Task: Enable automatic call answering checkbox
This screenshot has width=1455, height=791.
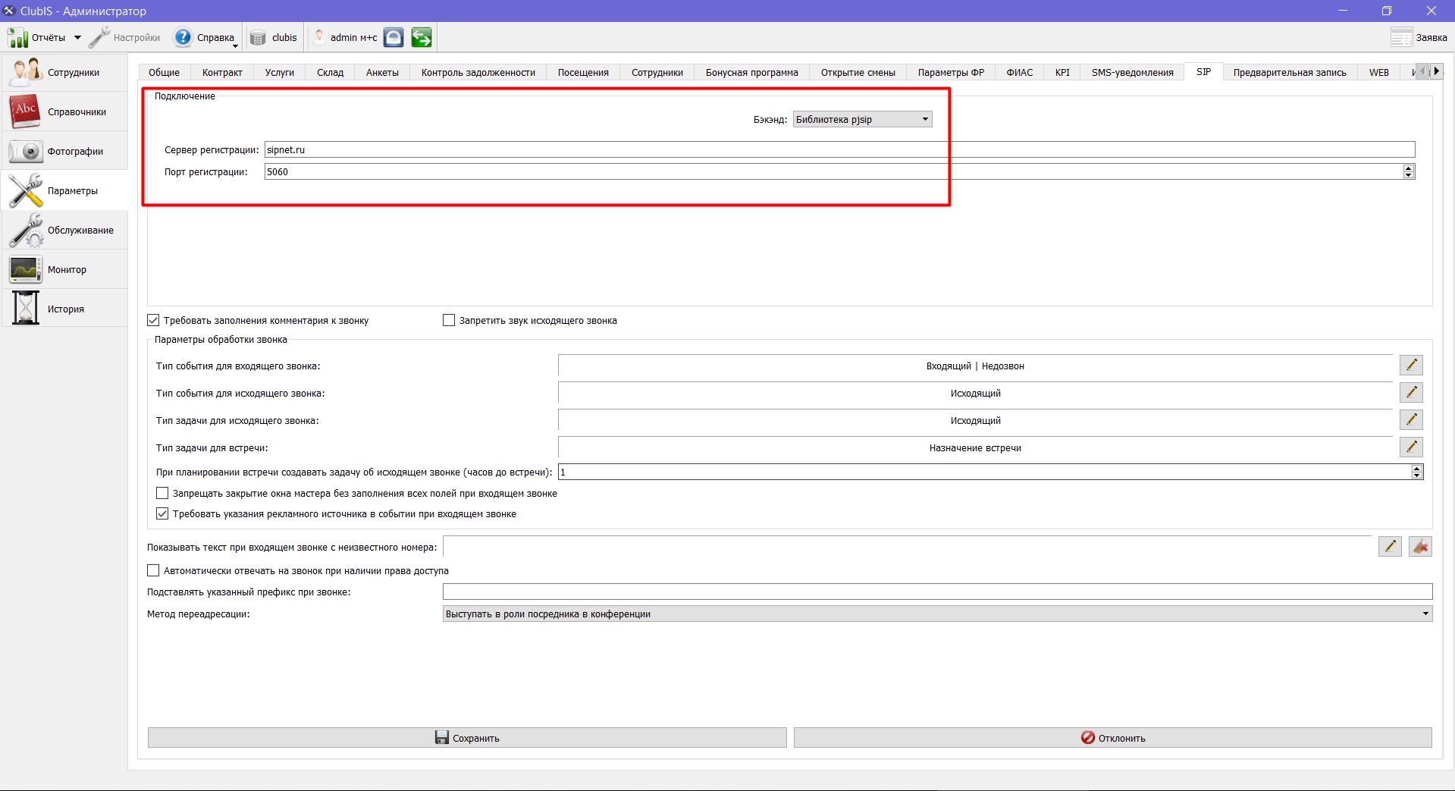Action: [x=153, y=570]
